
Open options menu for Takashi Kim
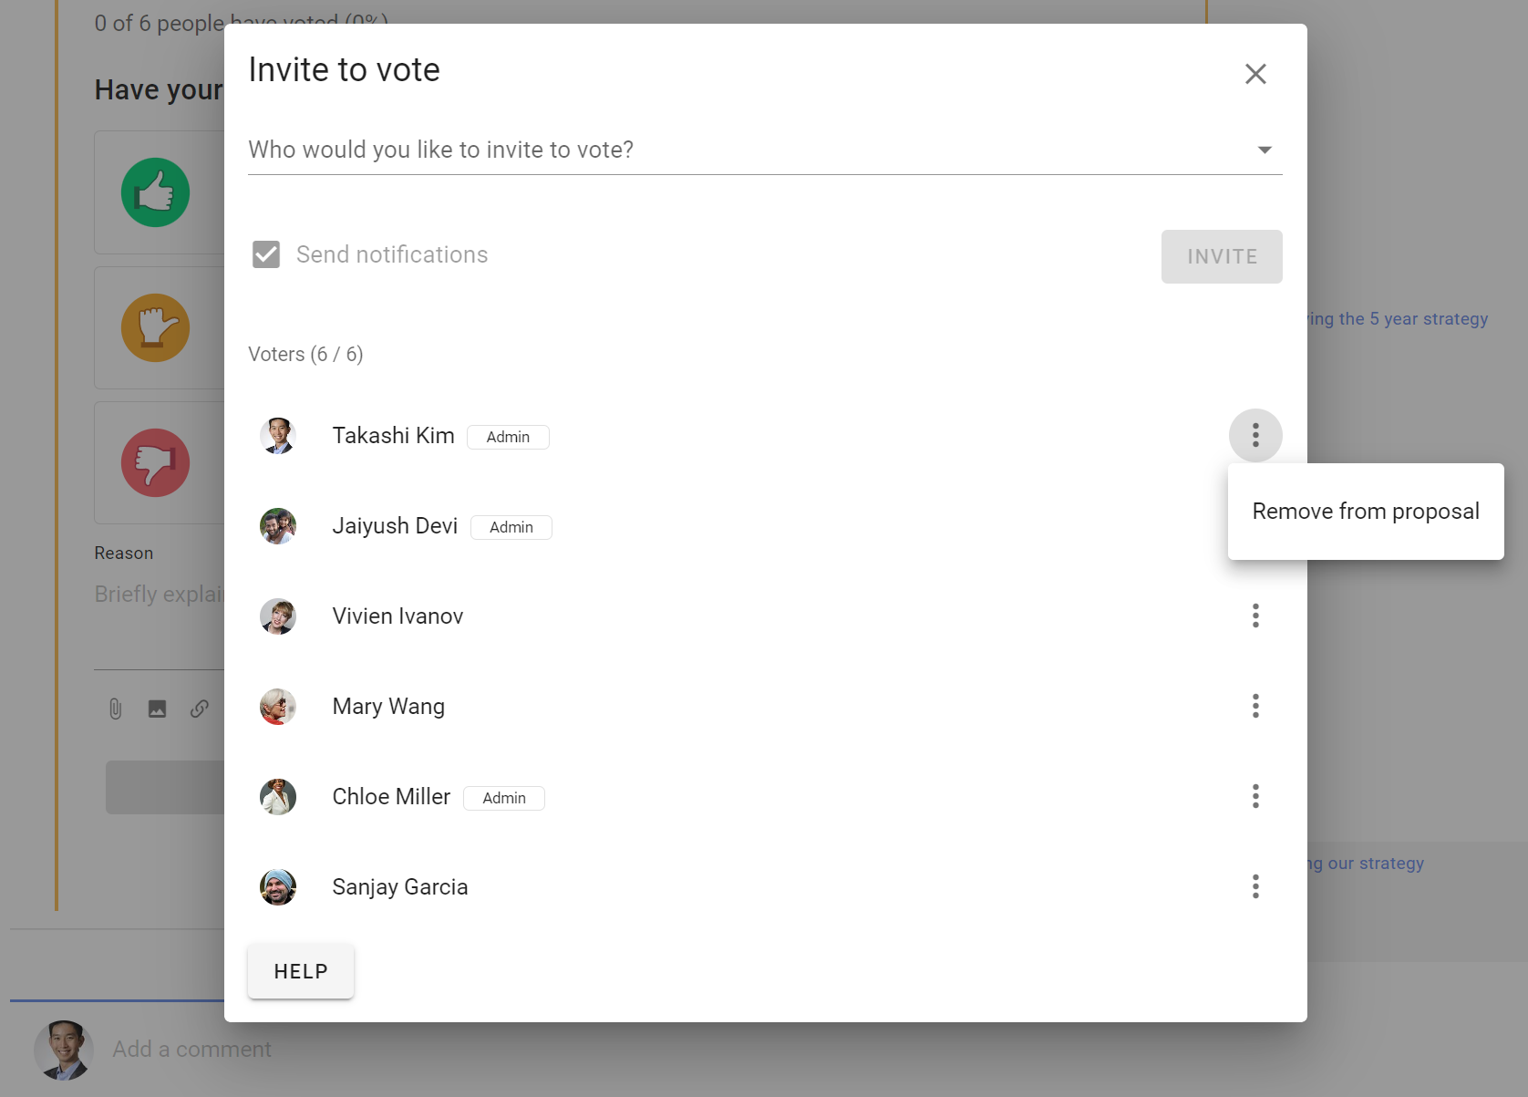click(1255, 435)
